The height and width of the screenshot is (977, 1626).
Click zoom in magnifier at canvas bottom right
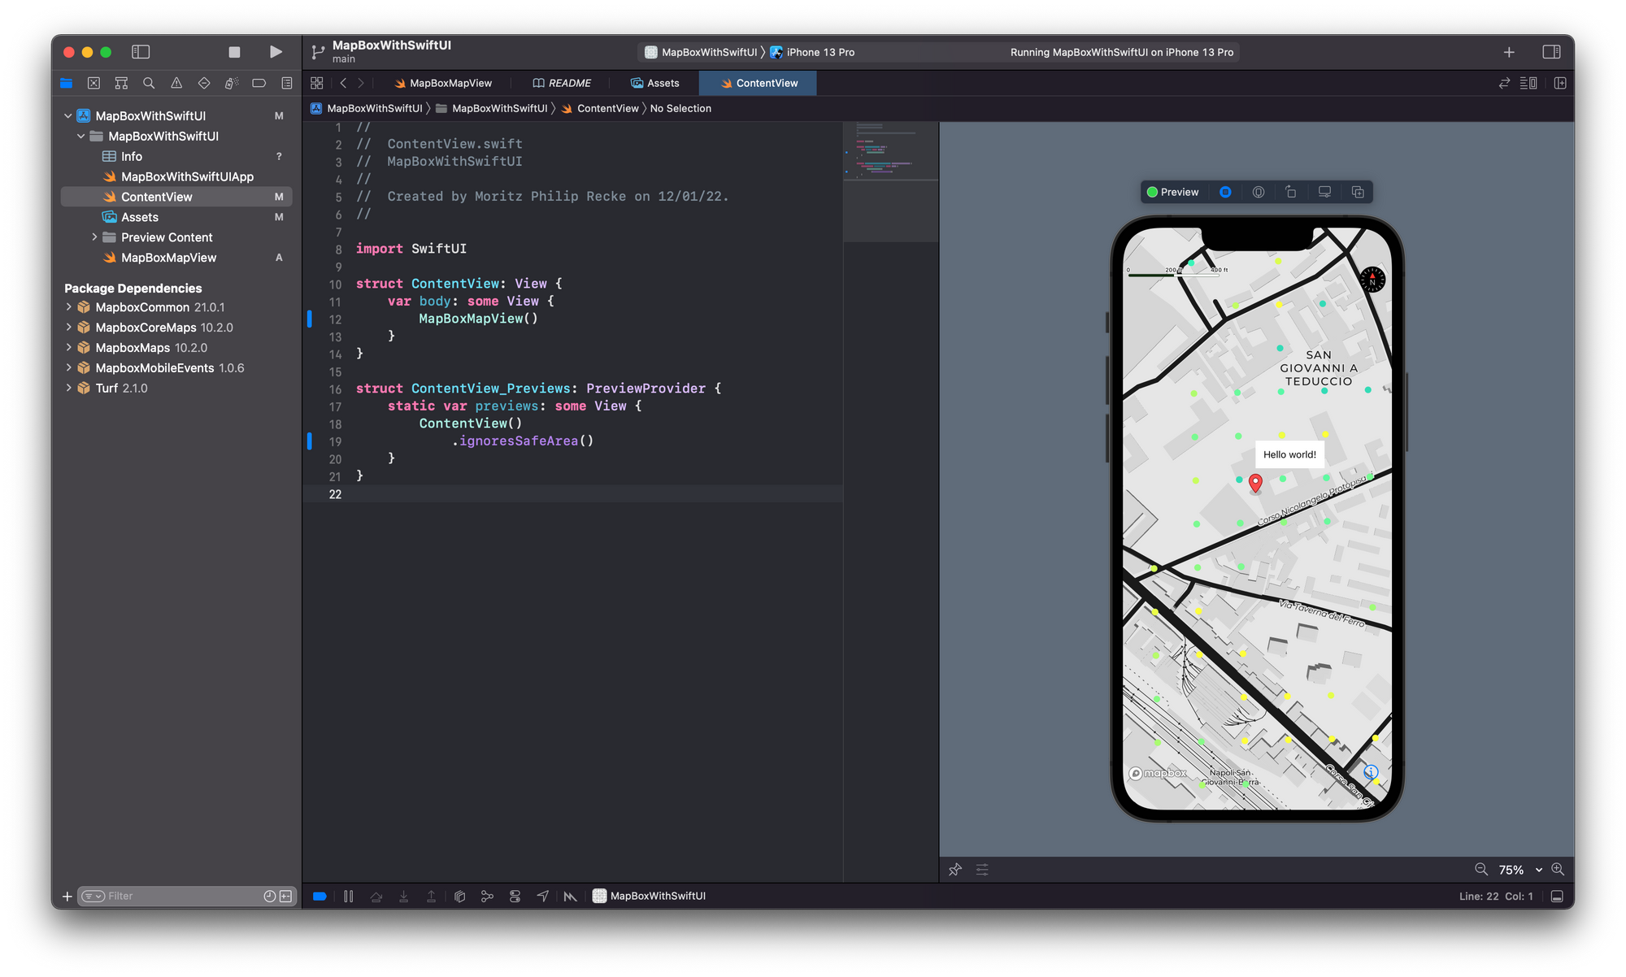point(1559,869)
